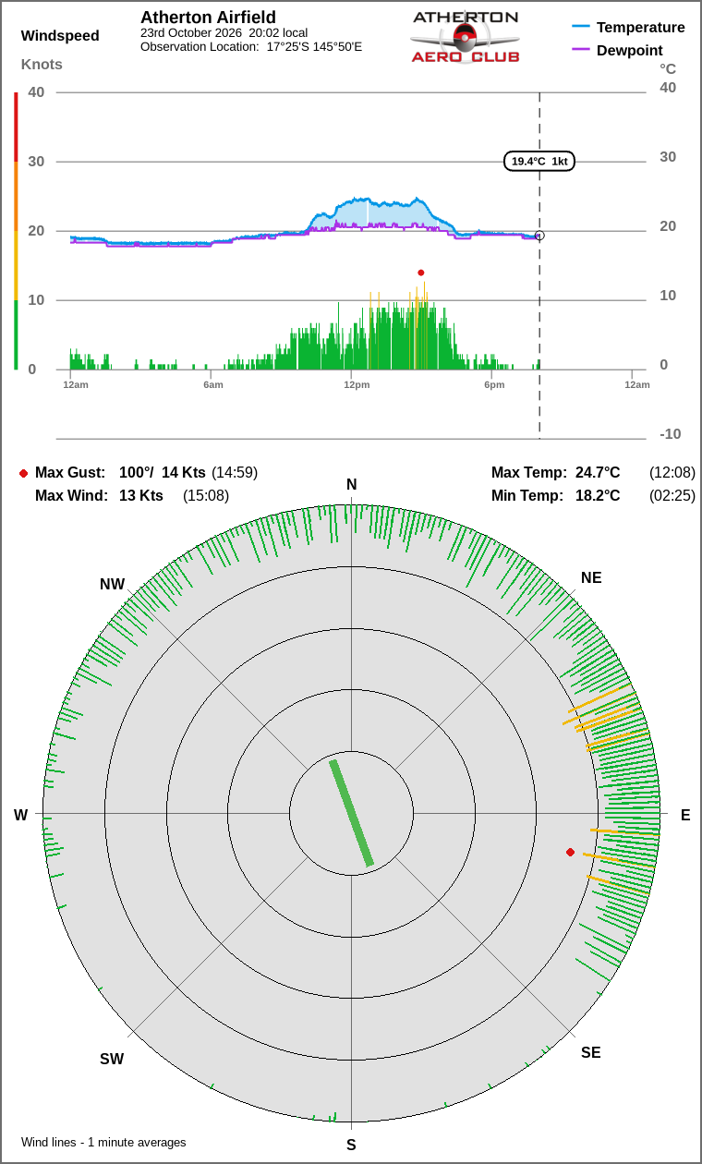Screen dimensions: 702x1164
Task: Click the -10 temperature axis label
Action: (670, 434)
